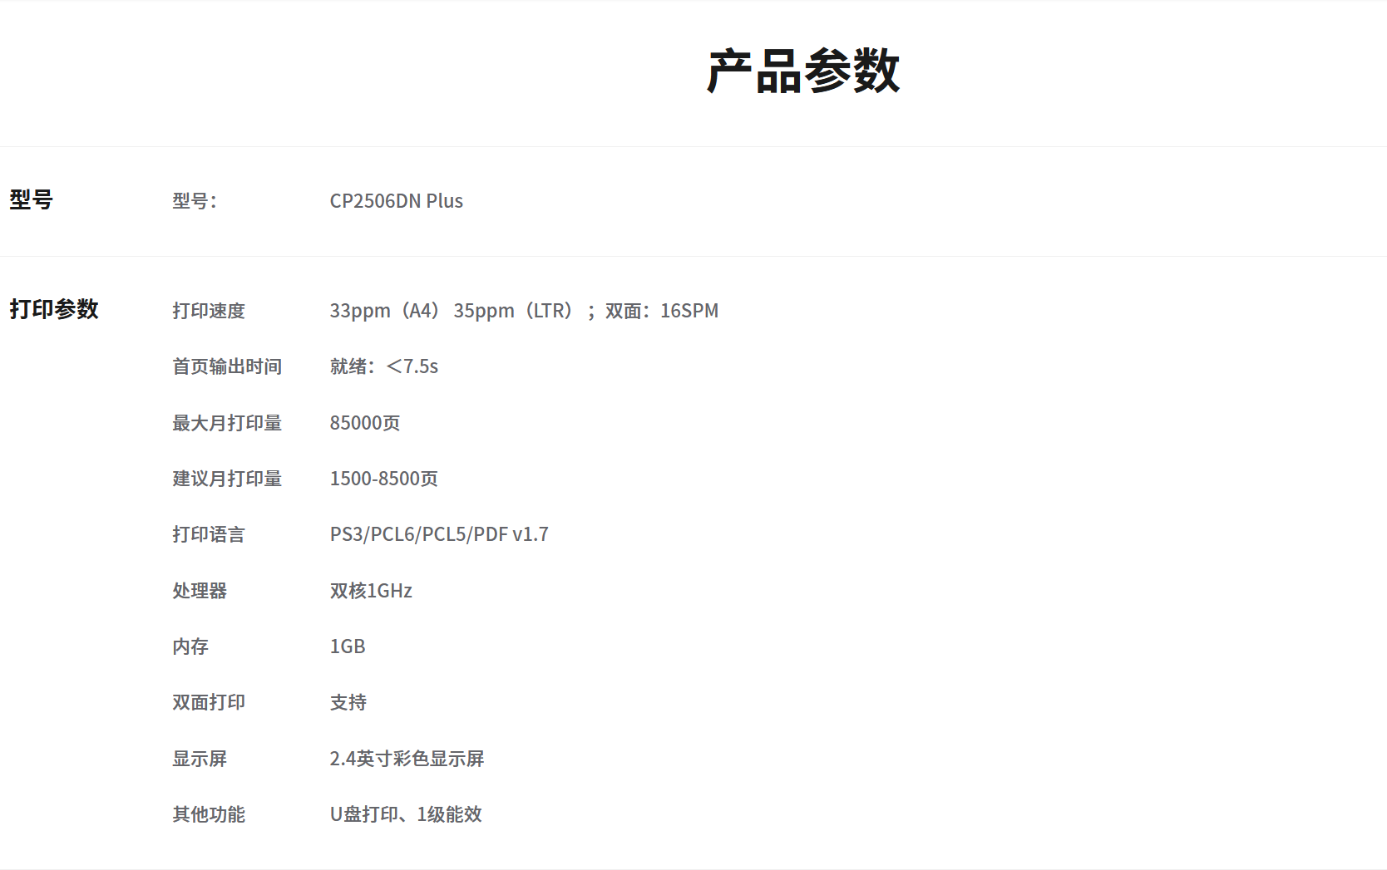Click the CP2506DN Plus model value
This screenshot has height=870, width=1387.
tap(396, 201)
